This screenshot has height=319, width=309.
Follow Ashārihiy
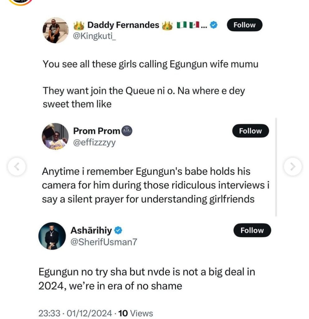click(x=252, y=231)
